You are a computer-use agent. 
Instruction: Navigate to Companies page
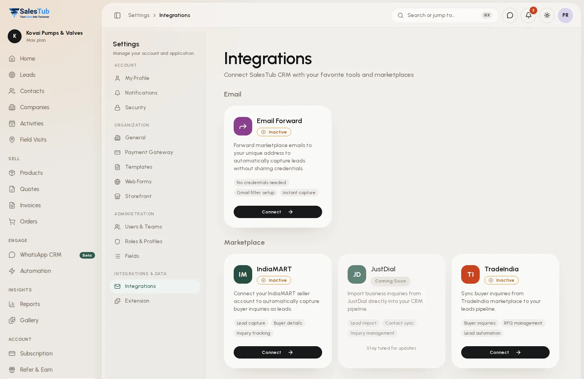(51, 107)
